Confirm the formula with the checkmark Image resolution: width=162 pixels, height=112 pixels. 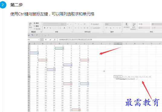(50, 40)
